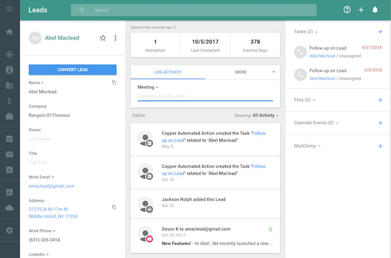Open Settings gear in the sidebar
The width and height of the screenshot is (391, 258).
(x=9, y=230)
